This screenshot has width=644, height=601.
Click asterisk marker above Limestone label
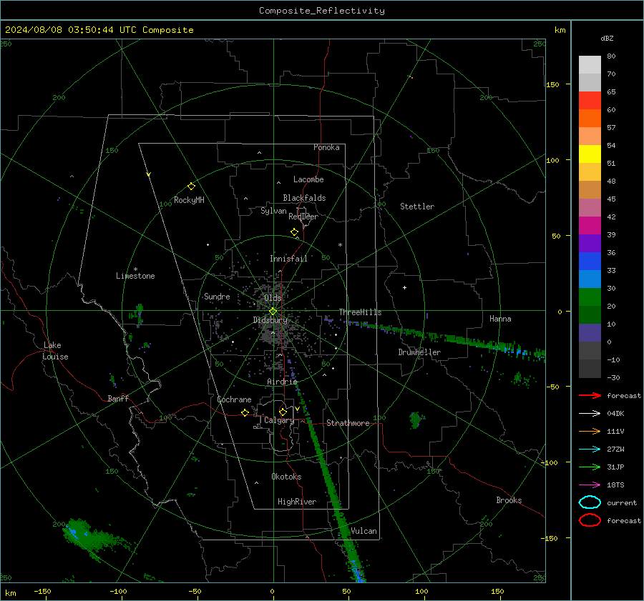135,269
